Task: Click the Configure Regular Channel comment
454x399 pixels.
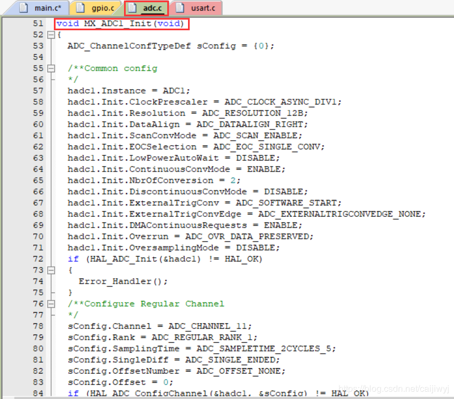Action: tap(146, 304)
